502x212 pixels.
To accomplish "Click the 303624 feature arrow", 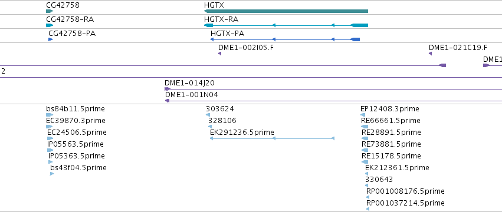I will coord(208,115).
